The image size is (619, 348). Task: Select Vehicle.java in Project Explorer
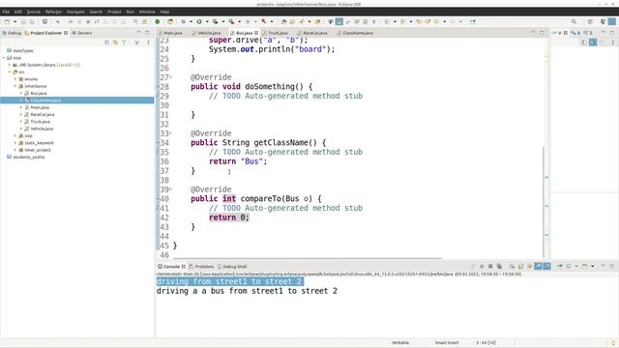[42, 129]
